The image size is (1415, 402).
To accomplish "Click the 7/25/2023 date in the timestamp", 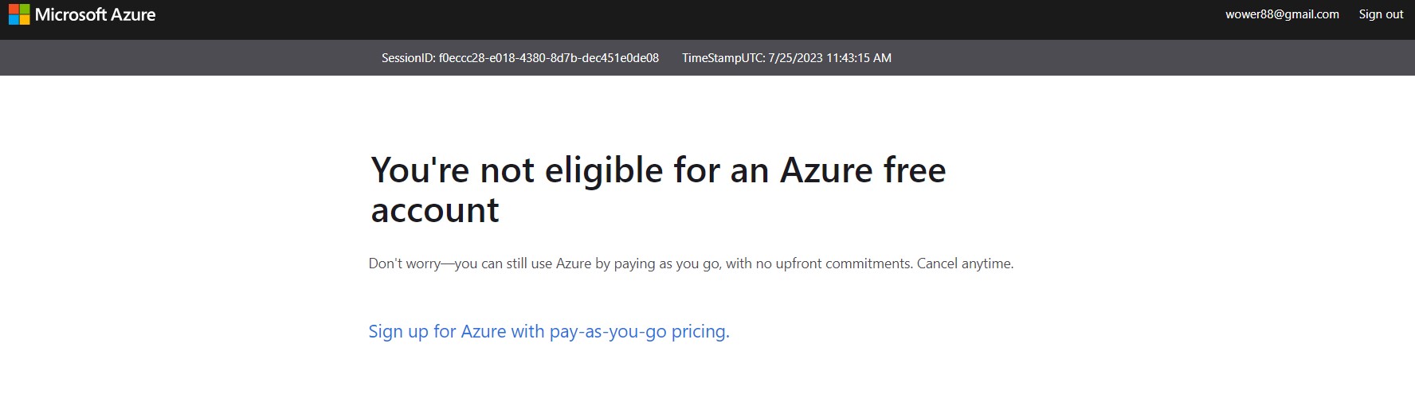I will 795,58.
